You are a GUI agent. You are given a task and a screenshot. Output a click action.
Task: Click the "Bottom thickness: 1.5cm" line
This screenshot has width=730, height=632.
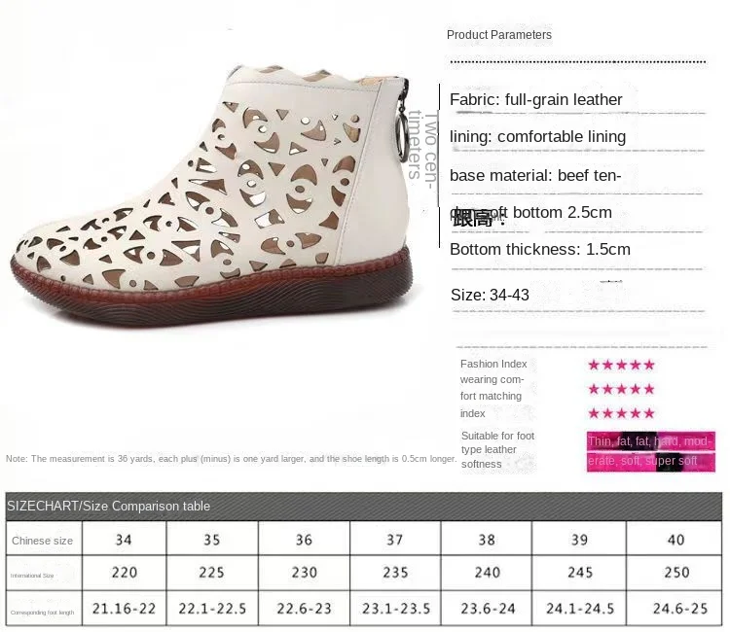(540, 249)
